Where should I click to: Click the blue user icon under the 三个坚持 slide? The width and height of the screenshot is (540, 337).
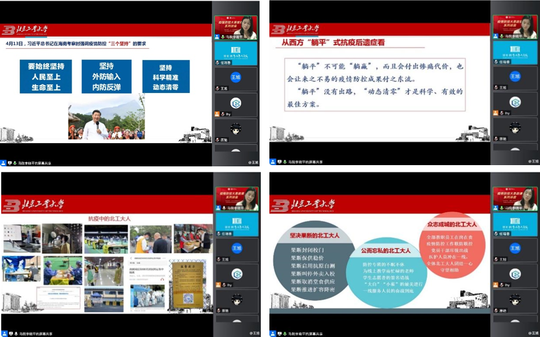click(4, 163)
